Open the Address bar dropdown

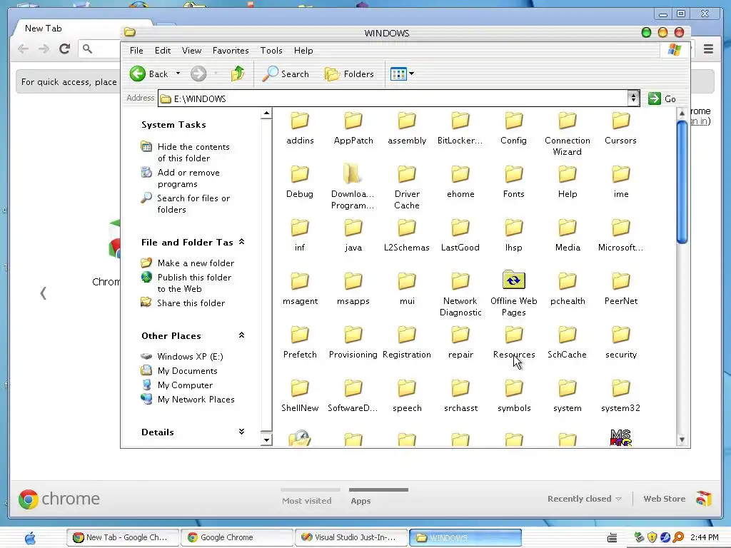click(633, 98)
